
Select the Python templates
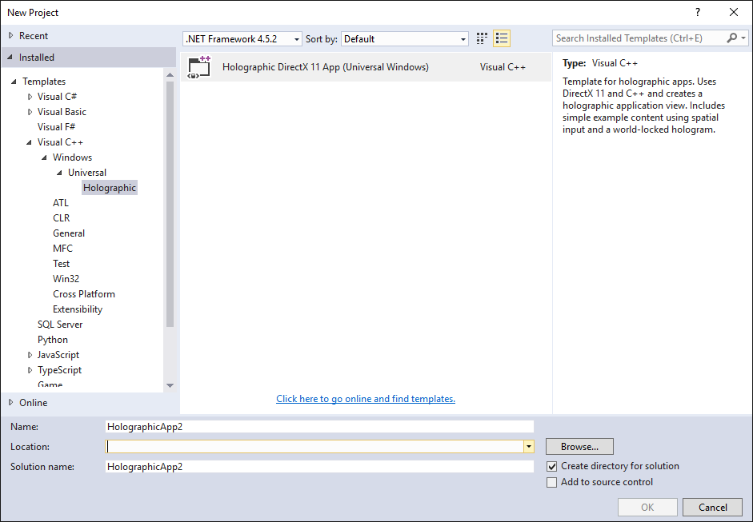click(x=52, y=340)
